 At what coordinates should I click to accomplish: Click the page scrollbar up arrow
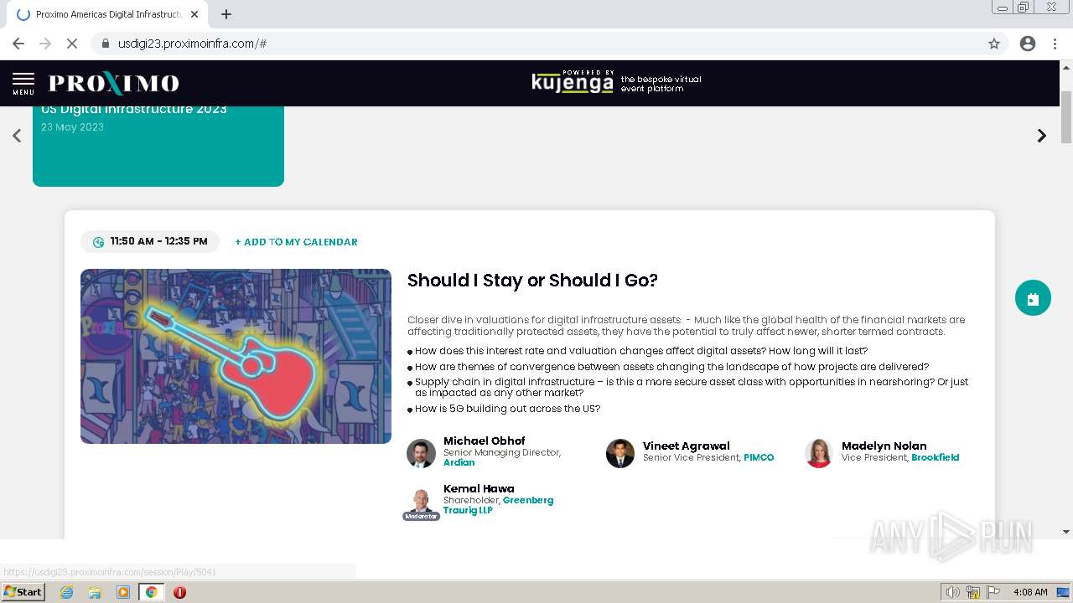pos(1066,67)
